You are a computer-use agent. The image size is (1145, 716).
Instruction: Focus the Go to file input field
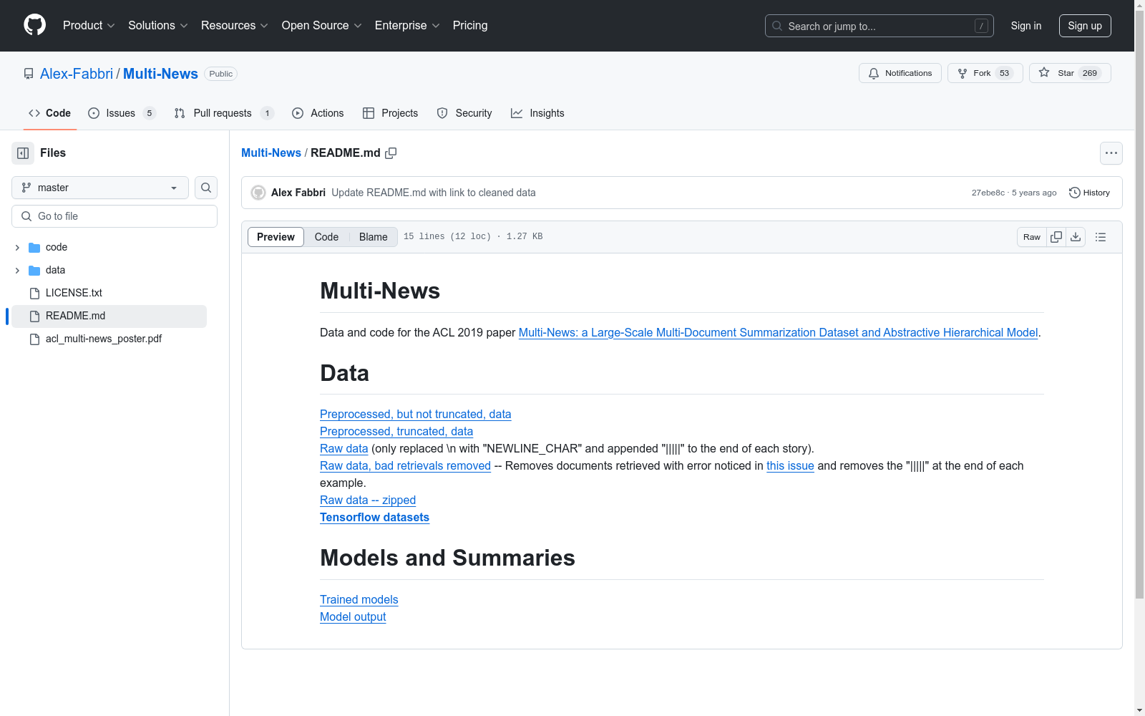114,216
